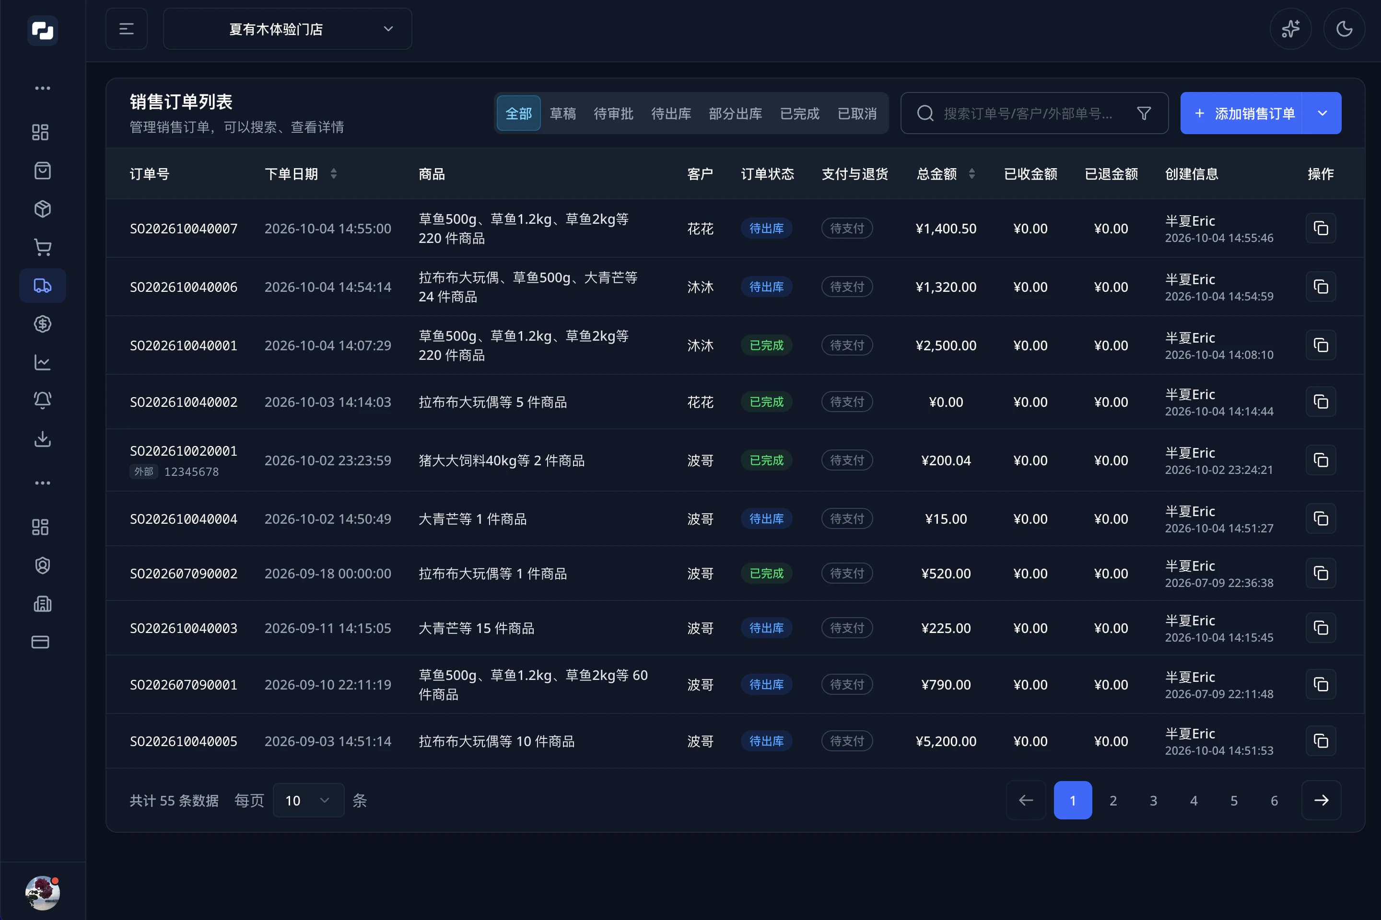Screen dimensions: 1381x920
Task: Go to page 6
Action: pyautogui.click(x=1274, y=800)
